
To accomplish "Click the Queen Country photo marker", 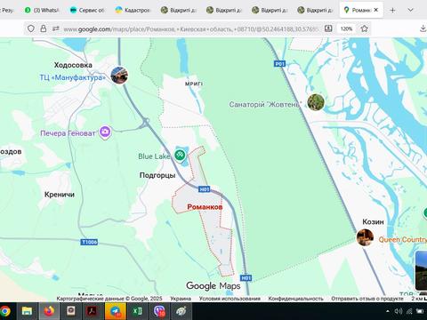I will coord(365,237).
